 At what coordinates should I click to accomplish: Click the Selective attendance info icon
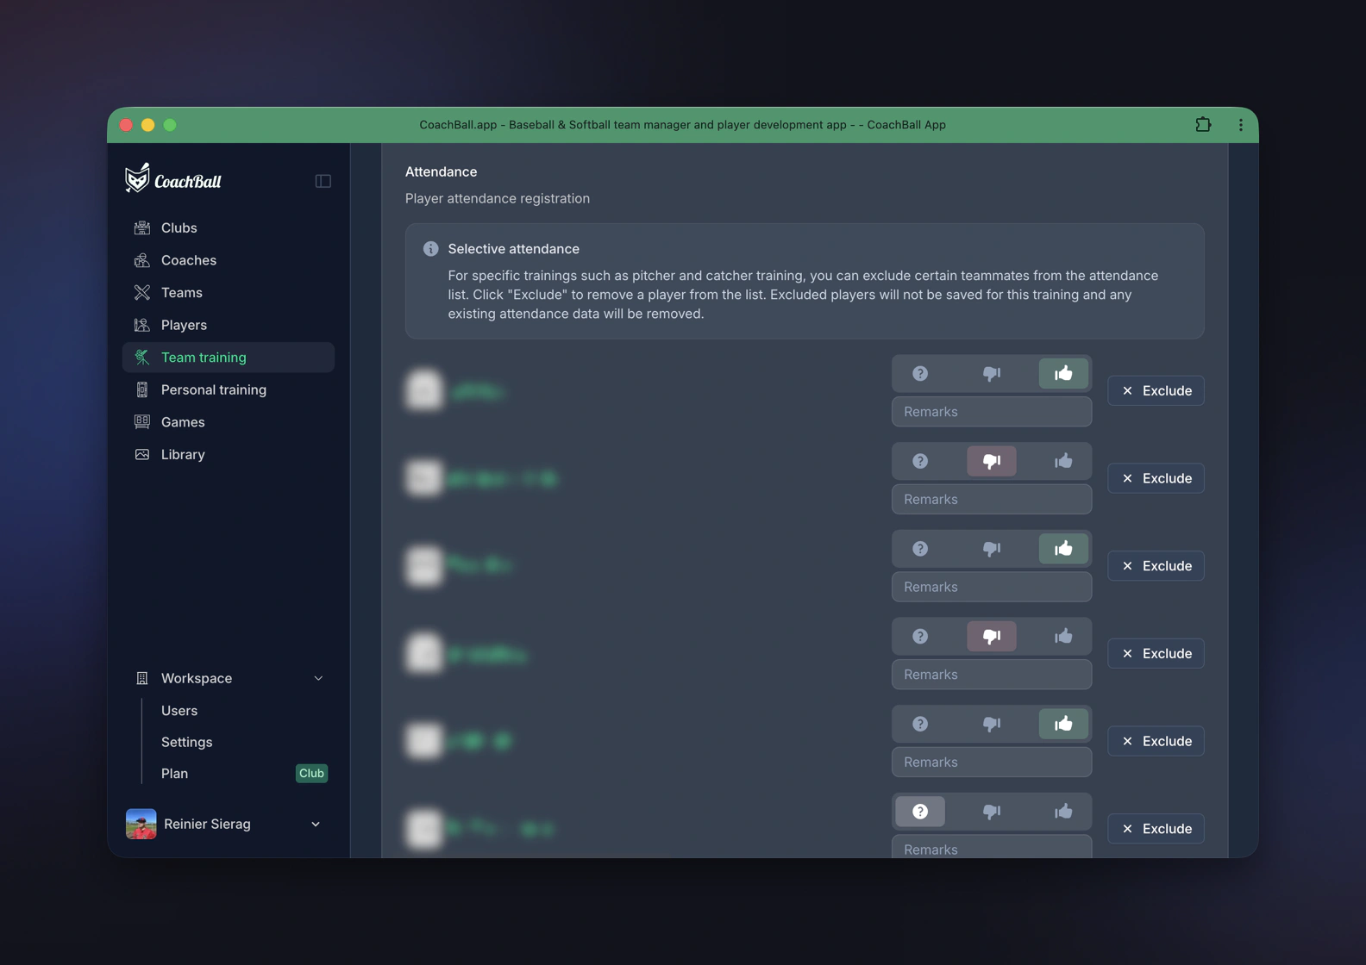(430, 249)
